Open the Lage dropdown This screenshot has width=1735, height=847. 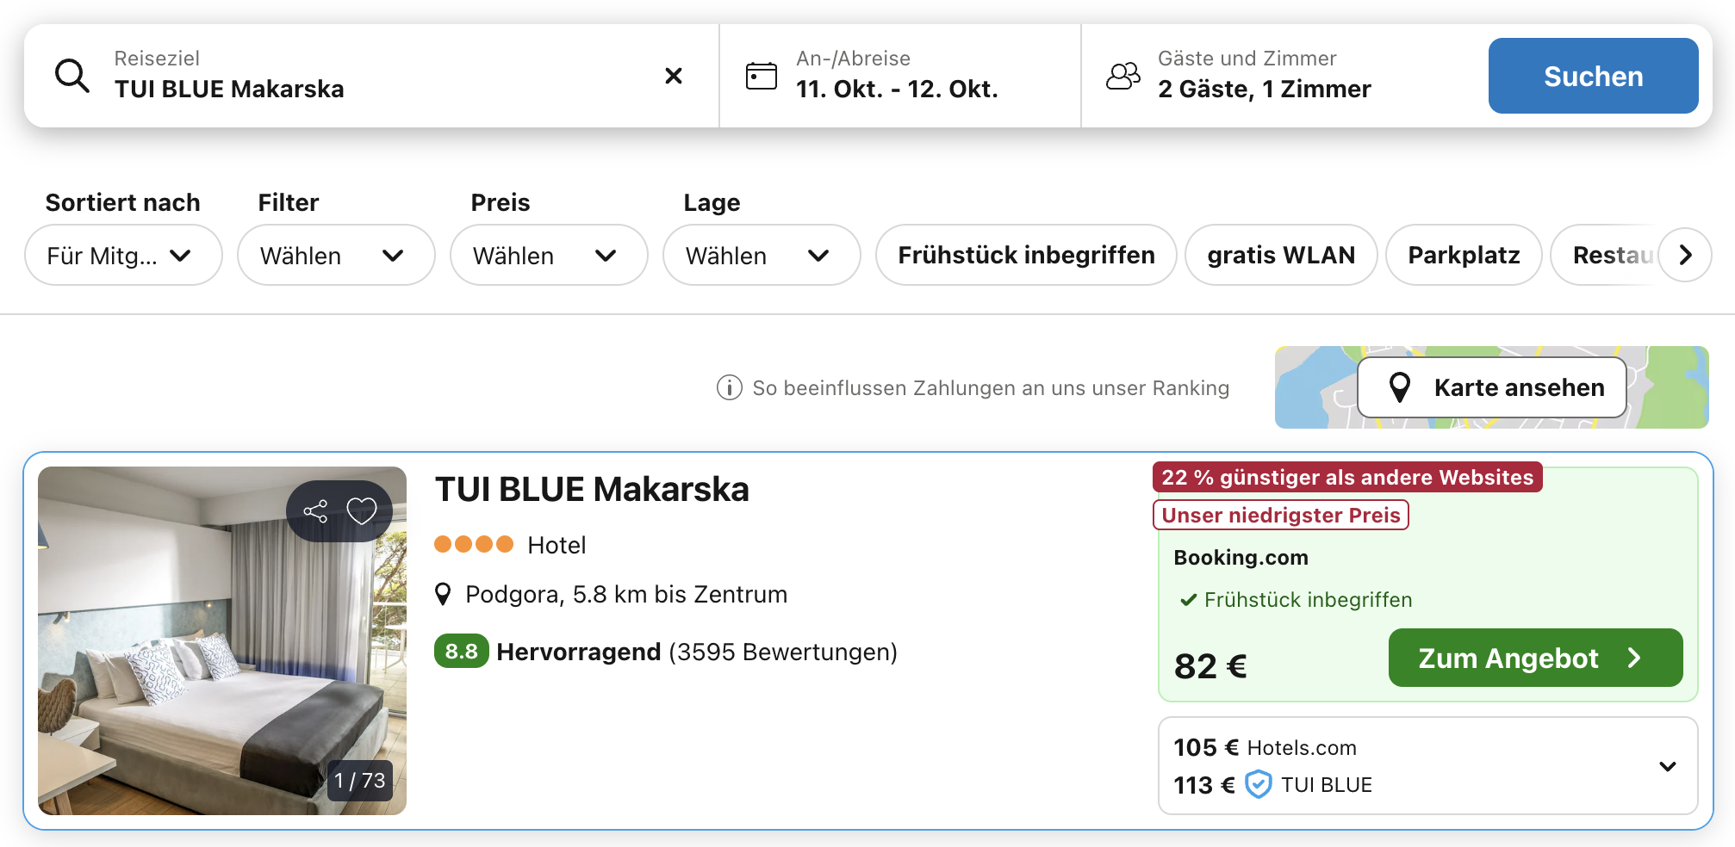[761, 255]
